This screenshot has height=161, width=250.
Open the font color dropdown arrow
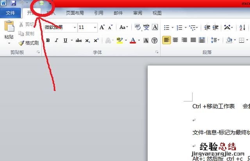(x=139, y=40)
